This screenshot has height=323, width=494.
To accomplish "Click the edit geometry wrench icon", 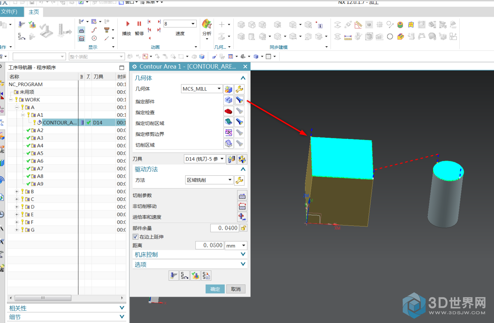I will (x=240, y=89).
